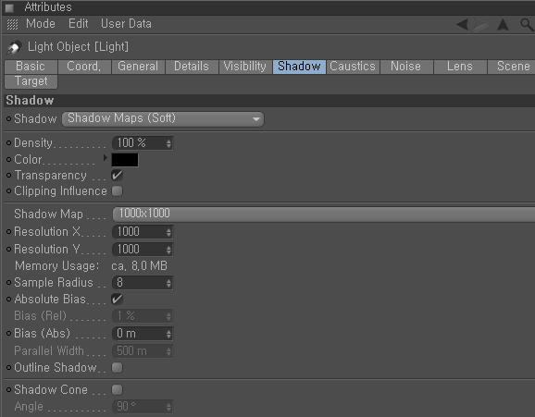Click the forward arrow navigation icon
535x417 pixels.
[x=480, y=25]
